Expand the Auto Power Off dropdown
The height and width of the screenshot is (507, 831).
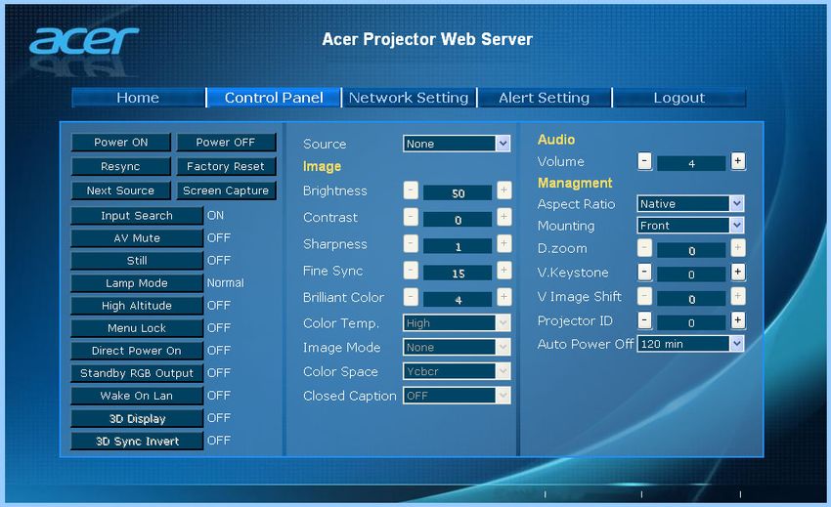click(x=690, y=344)
